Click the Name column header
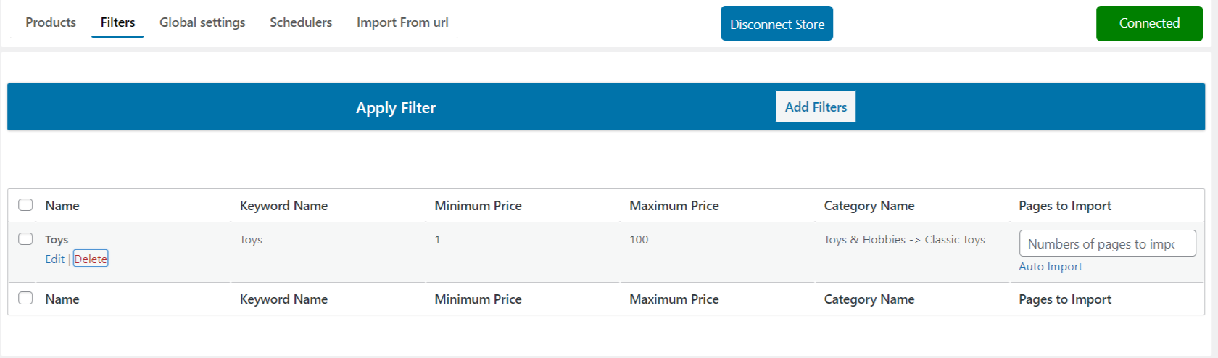1218x358 pixels. pos(62,206)
